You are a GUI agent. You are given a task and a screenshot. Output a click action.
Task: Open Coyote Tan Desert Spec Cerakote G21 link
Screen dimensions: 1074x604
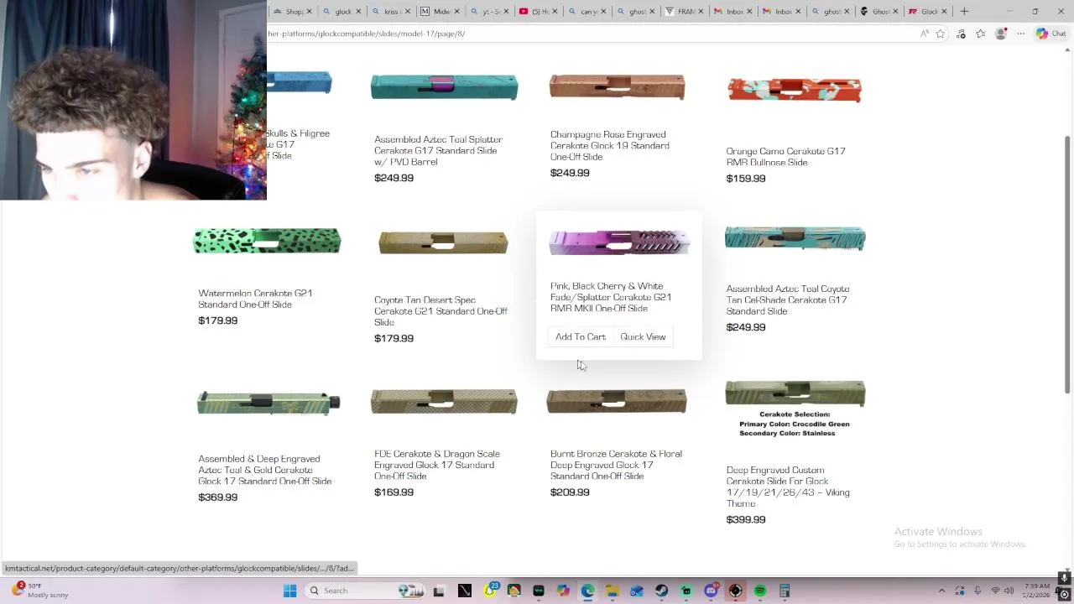[x=441, y=311]
